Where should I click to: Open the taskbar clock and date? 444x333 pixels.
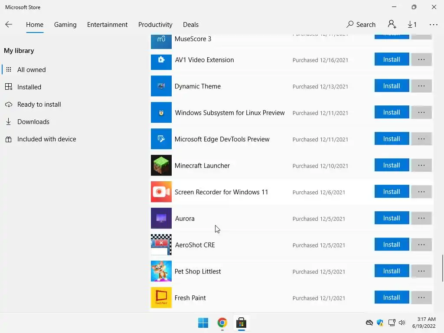(424, 323)
